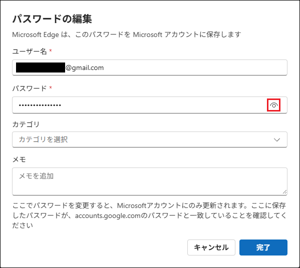The width and height of the screenshot is (300, 268).
Task: Reveal the password with the eye icon
Action: pyautogui.click(x=273, y=105)
